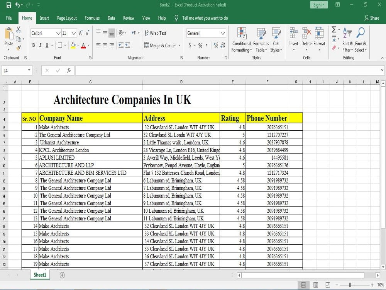Click the Ribbon Display Options icon
Viewport: 386px width, 290px height.
coord(337,5)
